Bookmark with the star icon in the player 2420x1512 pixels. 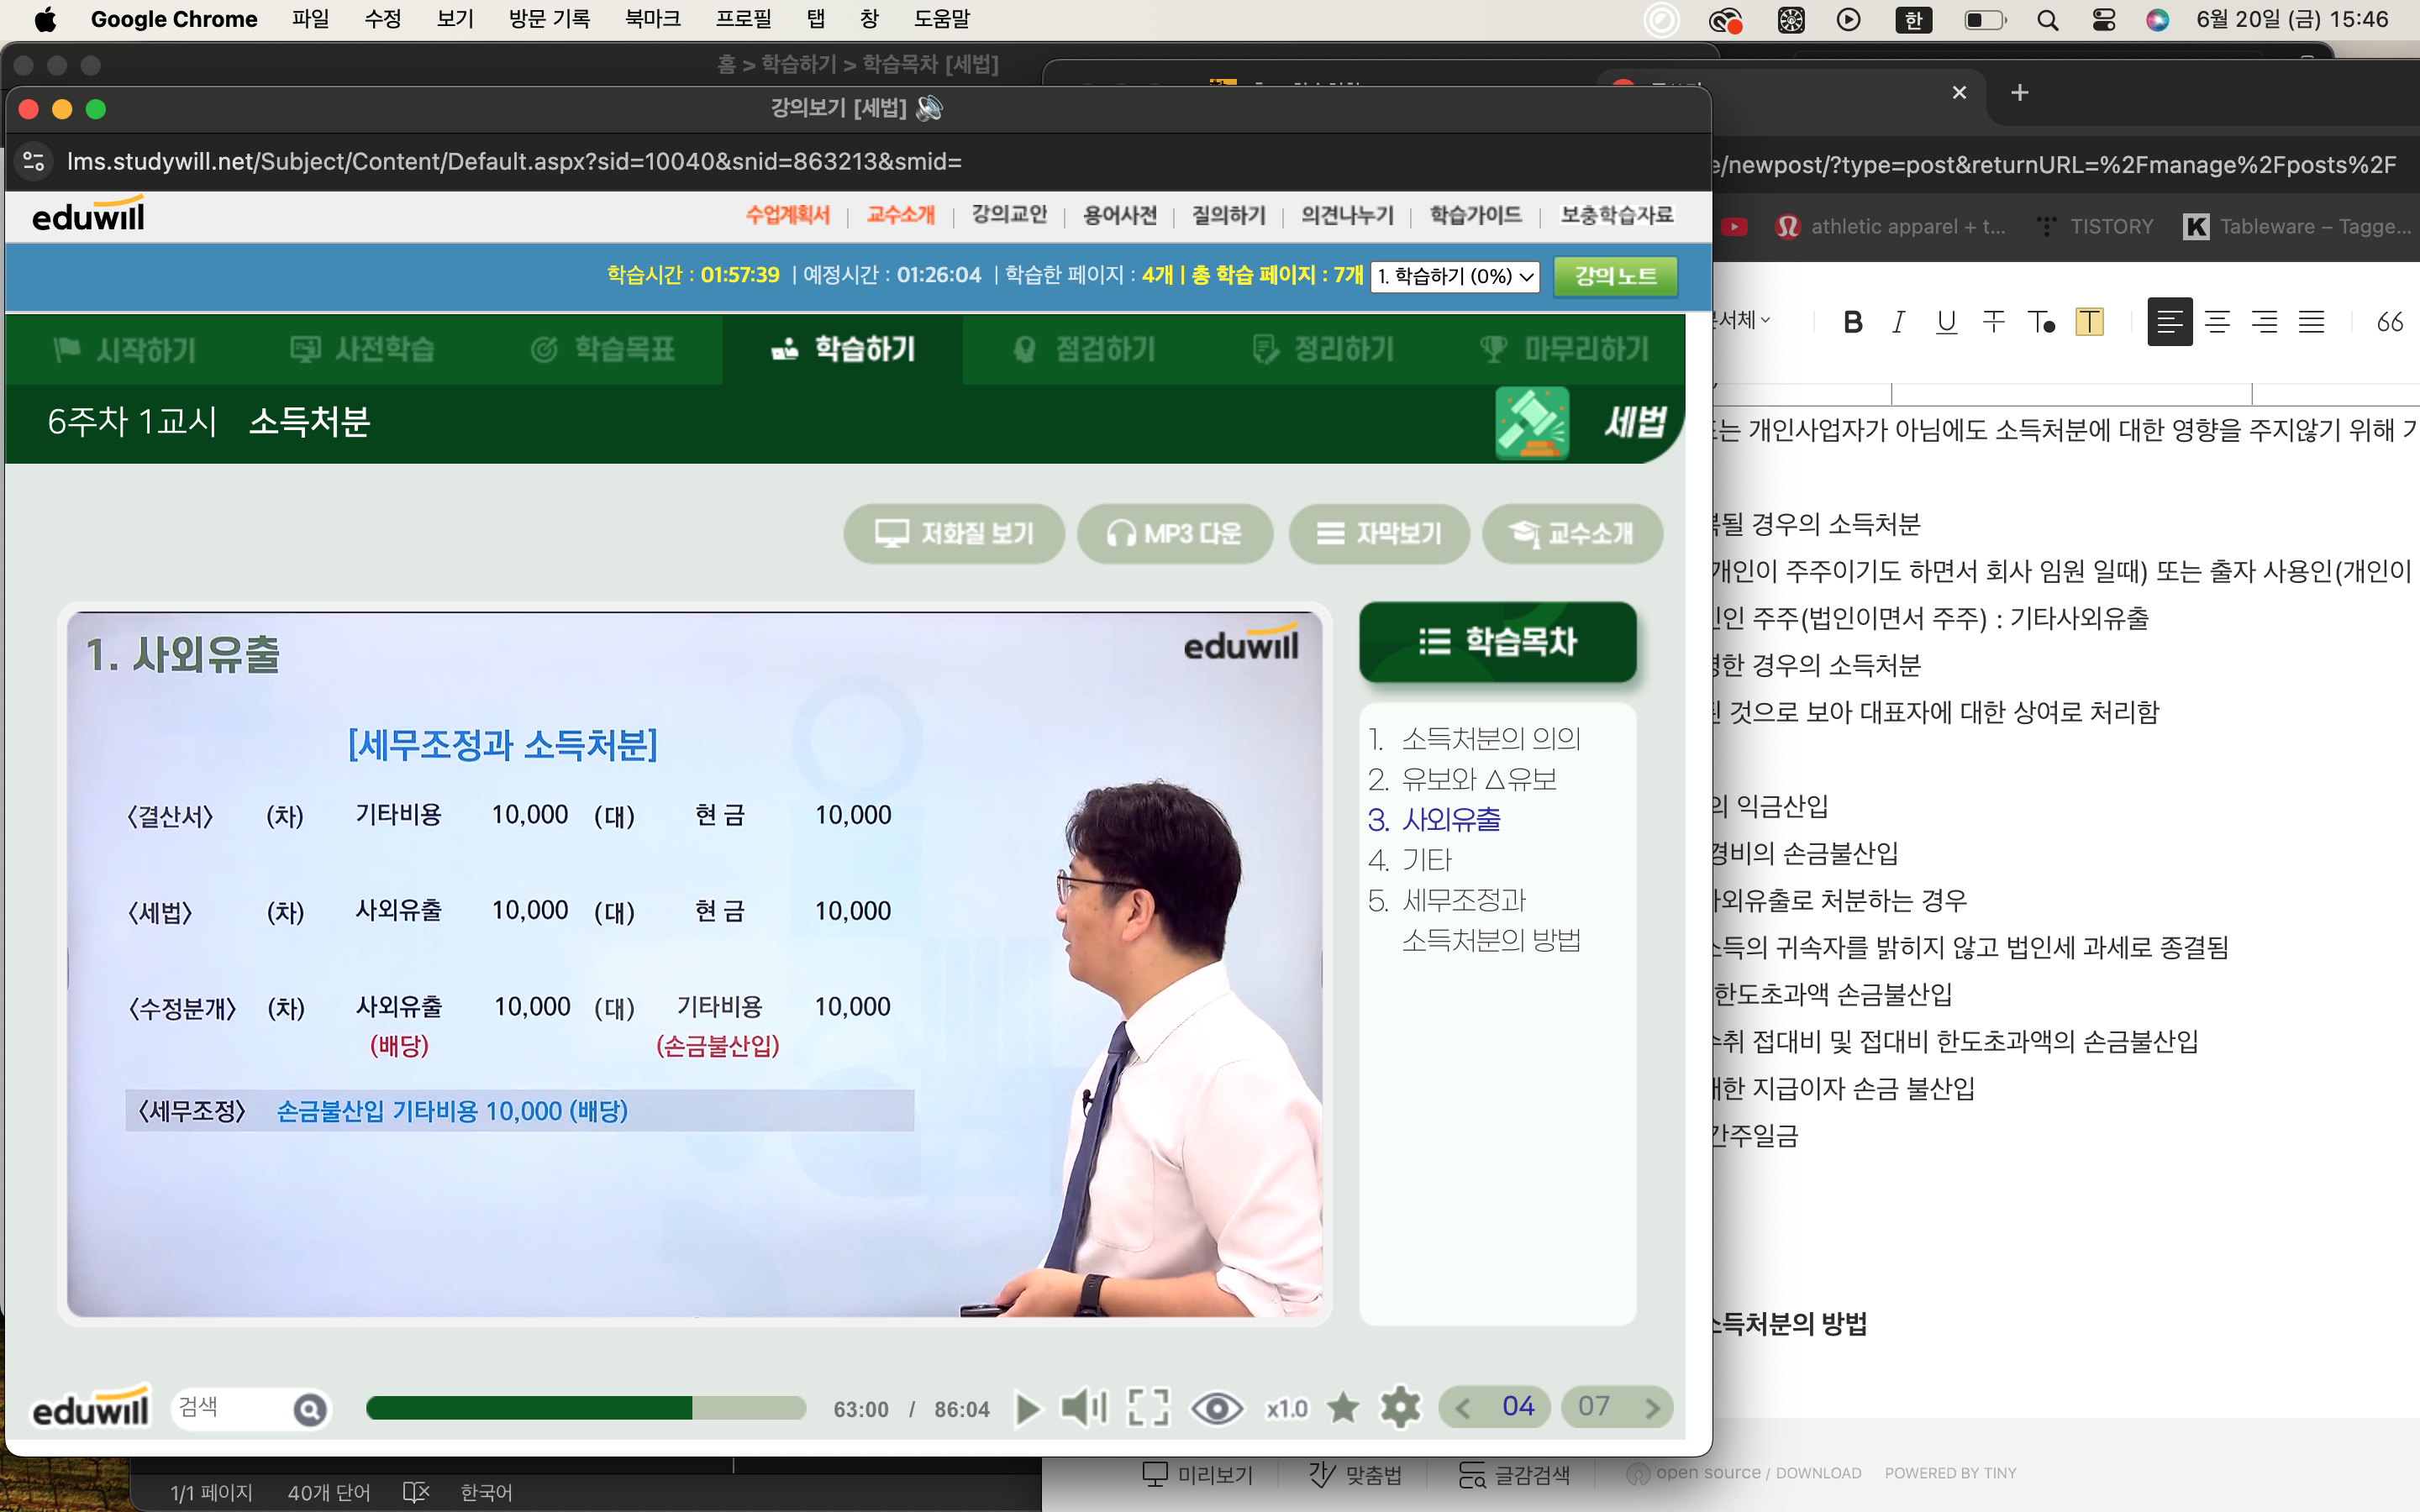[1343, 1408]
